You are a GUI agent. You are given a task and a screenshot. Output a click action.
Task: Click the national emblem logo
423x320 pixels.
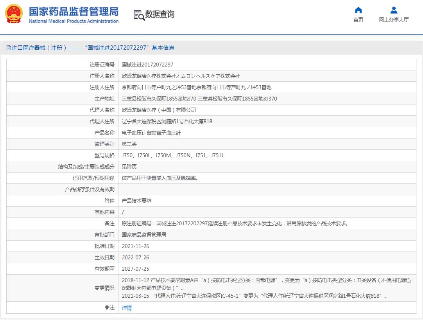coord(14,14)
